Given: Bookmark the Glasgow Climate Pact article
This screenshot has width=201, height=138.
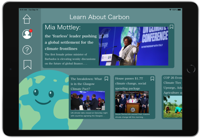Looking at the screenshot, I should [106, 79].
